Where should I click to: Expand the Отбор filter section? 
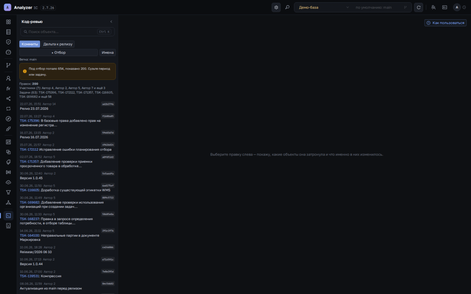58,52
